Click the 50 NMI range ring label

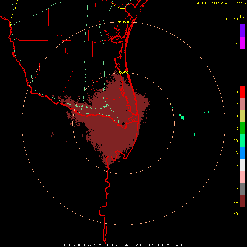point(123,72)
